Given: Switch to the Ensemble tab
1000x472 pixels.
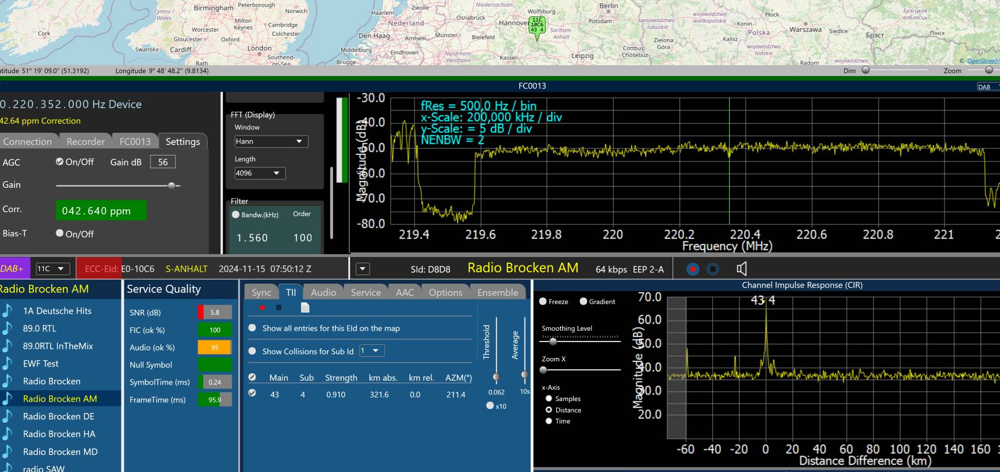Looking at the screenshot, I should tap(497, 292).
